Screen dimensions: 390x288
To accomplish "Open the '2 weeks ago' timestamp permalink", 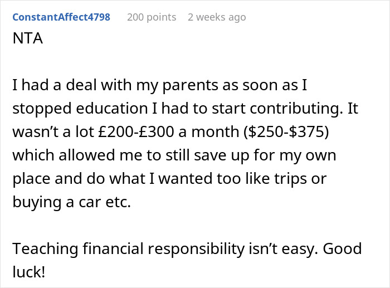I will coord(216,17).
